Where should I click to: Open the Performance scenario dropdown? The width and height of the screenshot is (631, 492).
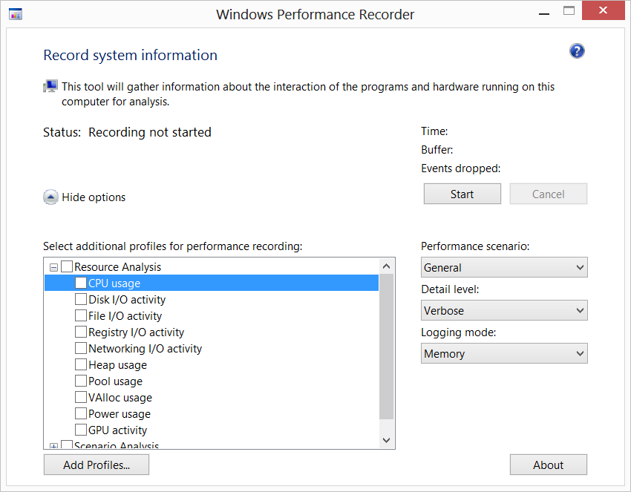pyautogui.click(x=504, y=268)
